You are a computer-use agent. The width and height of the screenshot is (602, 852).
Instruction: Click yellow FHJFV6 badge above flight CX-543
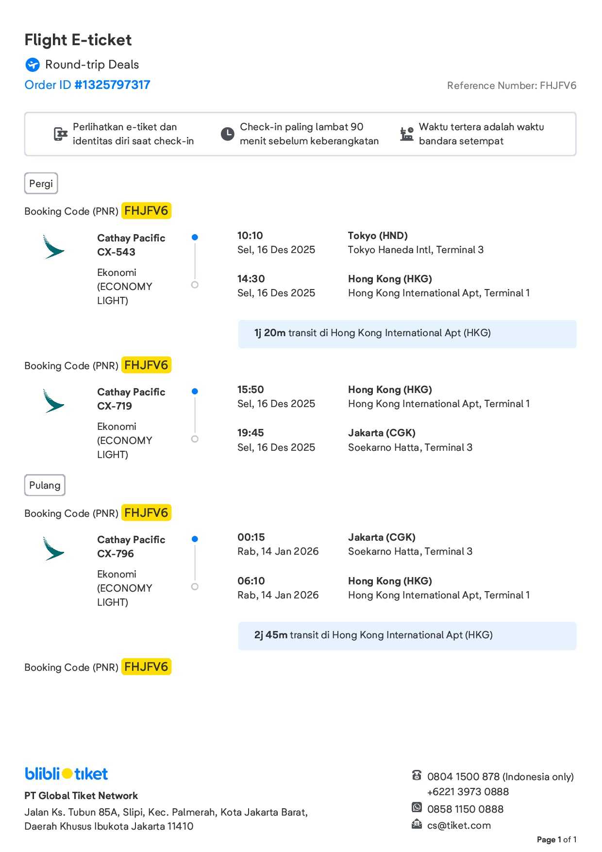146,211
